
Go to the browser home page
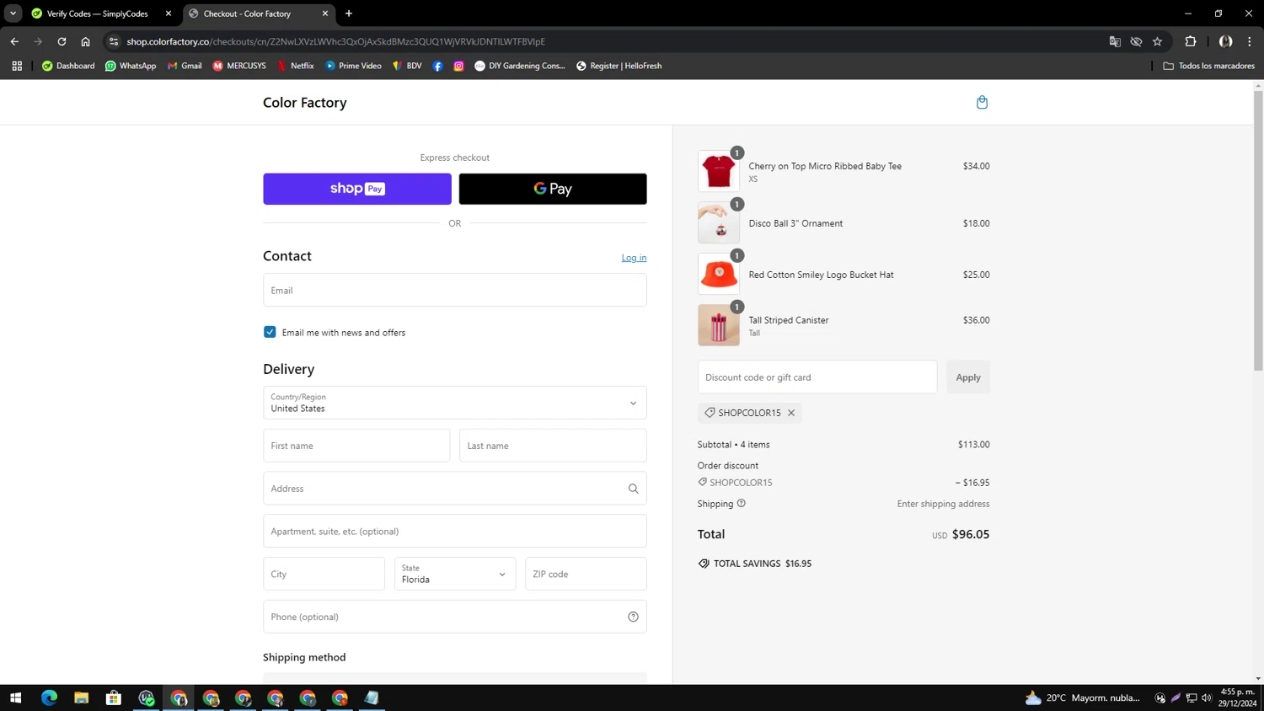[85, 41]
